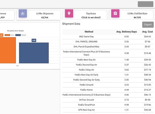Sort by the Method column header
Viewport: 155px width, 114px height.
tap(89, 32)
